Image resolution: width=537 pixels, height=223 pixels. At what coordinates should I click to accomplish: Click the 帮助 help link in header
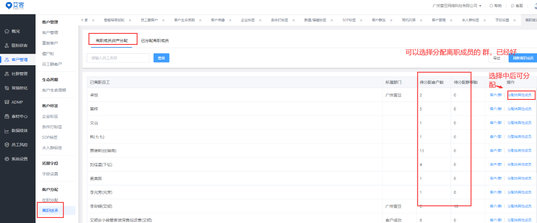(x=495, y=6)
